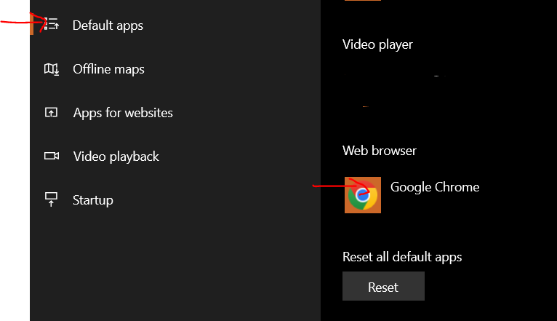Click the Web browser heading text

tap(380, 151)
